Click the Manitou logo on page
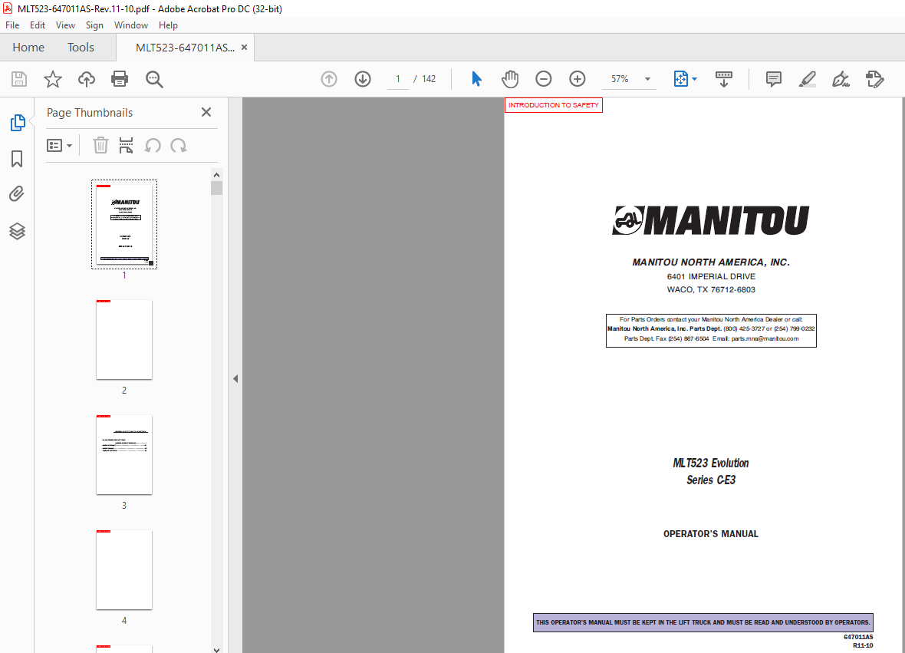This screenshot has height=653, width=905. pyautogui.click(x=710, y=220)
